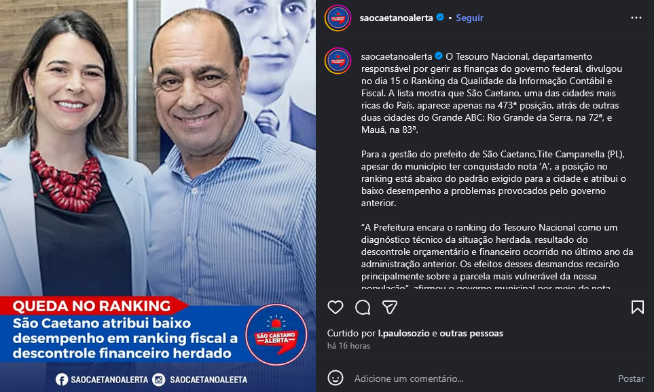Like the post with the heart icon
The height and width of the screenshot is (392, 654).
pos(335,307)
